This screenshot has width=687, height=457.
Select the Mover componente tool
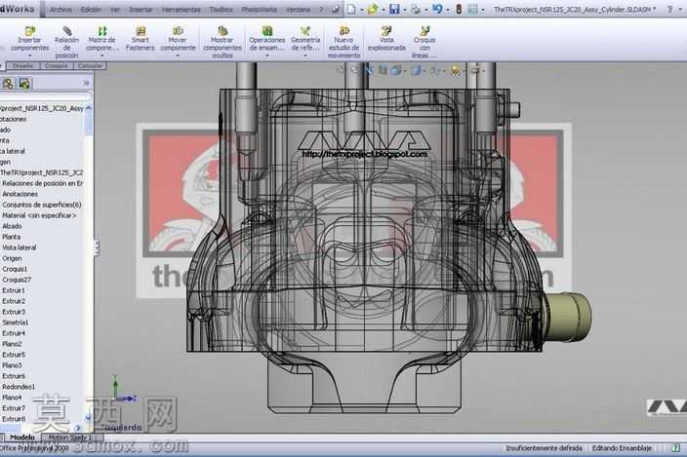(x=178, y=38)
